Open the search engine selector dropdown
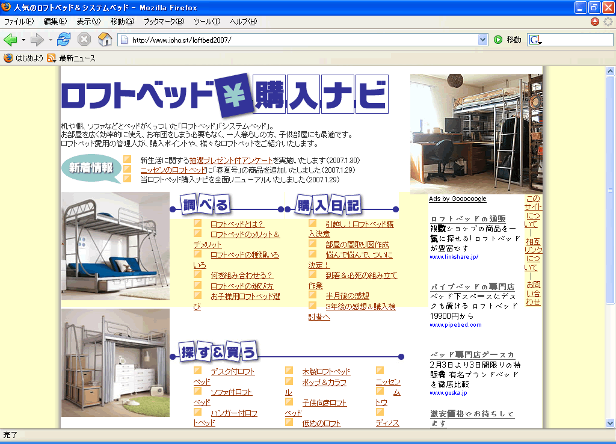This screenshot has width=616, height=444. click(x=535, y=40)
